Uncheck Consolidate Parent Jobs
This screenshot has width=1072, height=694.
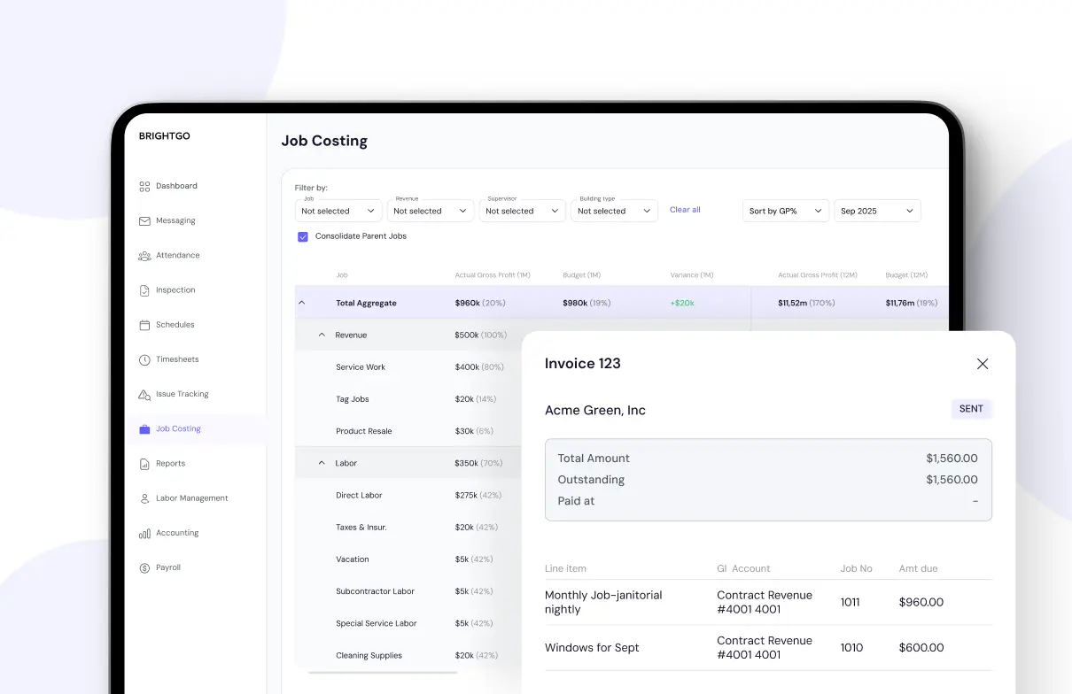pyautogui.click(x=303, y=236)
